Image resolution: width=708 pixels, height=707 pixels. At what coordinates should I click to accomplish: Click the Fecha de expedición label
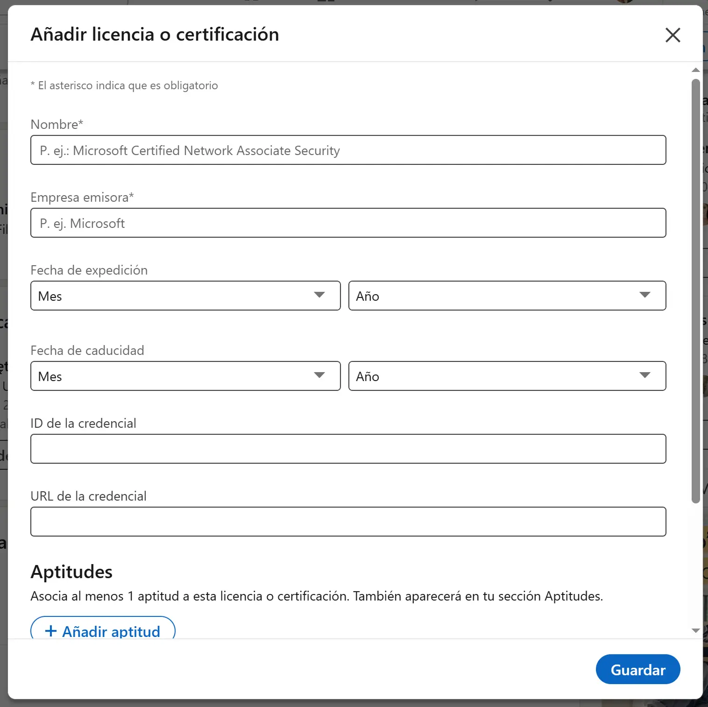pyautogui.click(x=89, y=270)
